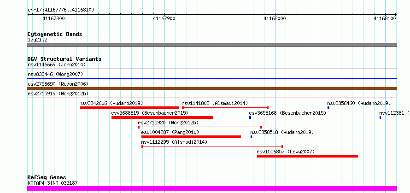Select the blue marker under nsv112381
The width and height of the screenshot is (410, 193).
[x=380, y=117]
